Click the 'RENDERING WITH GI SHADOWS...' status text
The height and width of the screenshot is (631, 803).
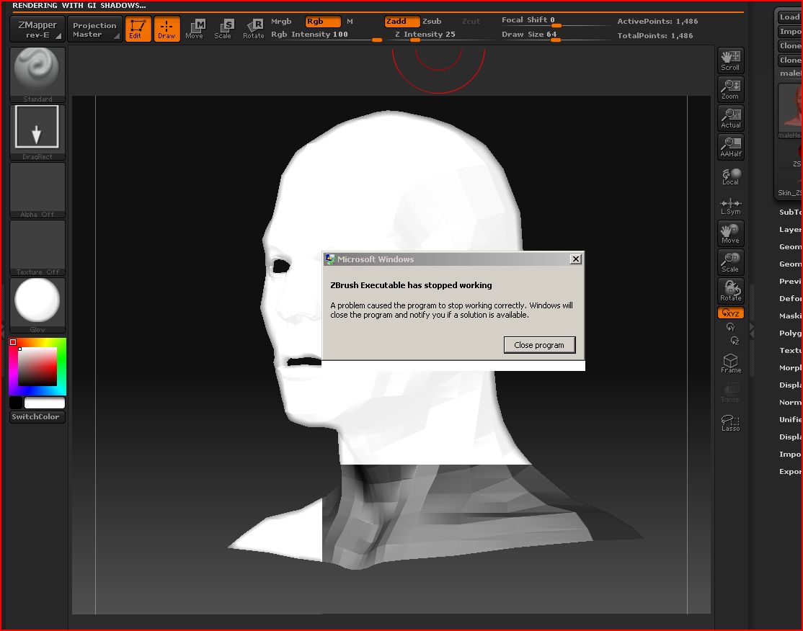pos(79,6)
